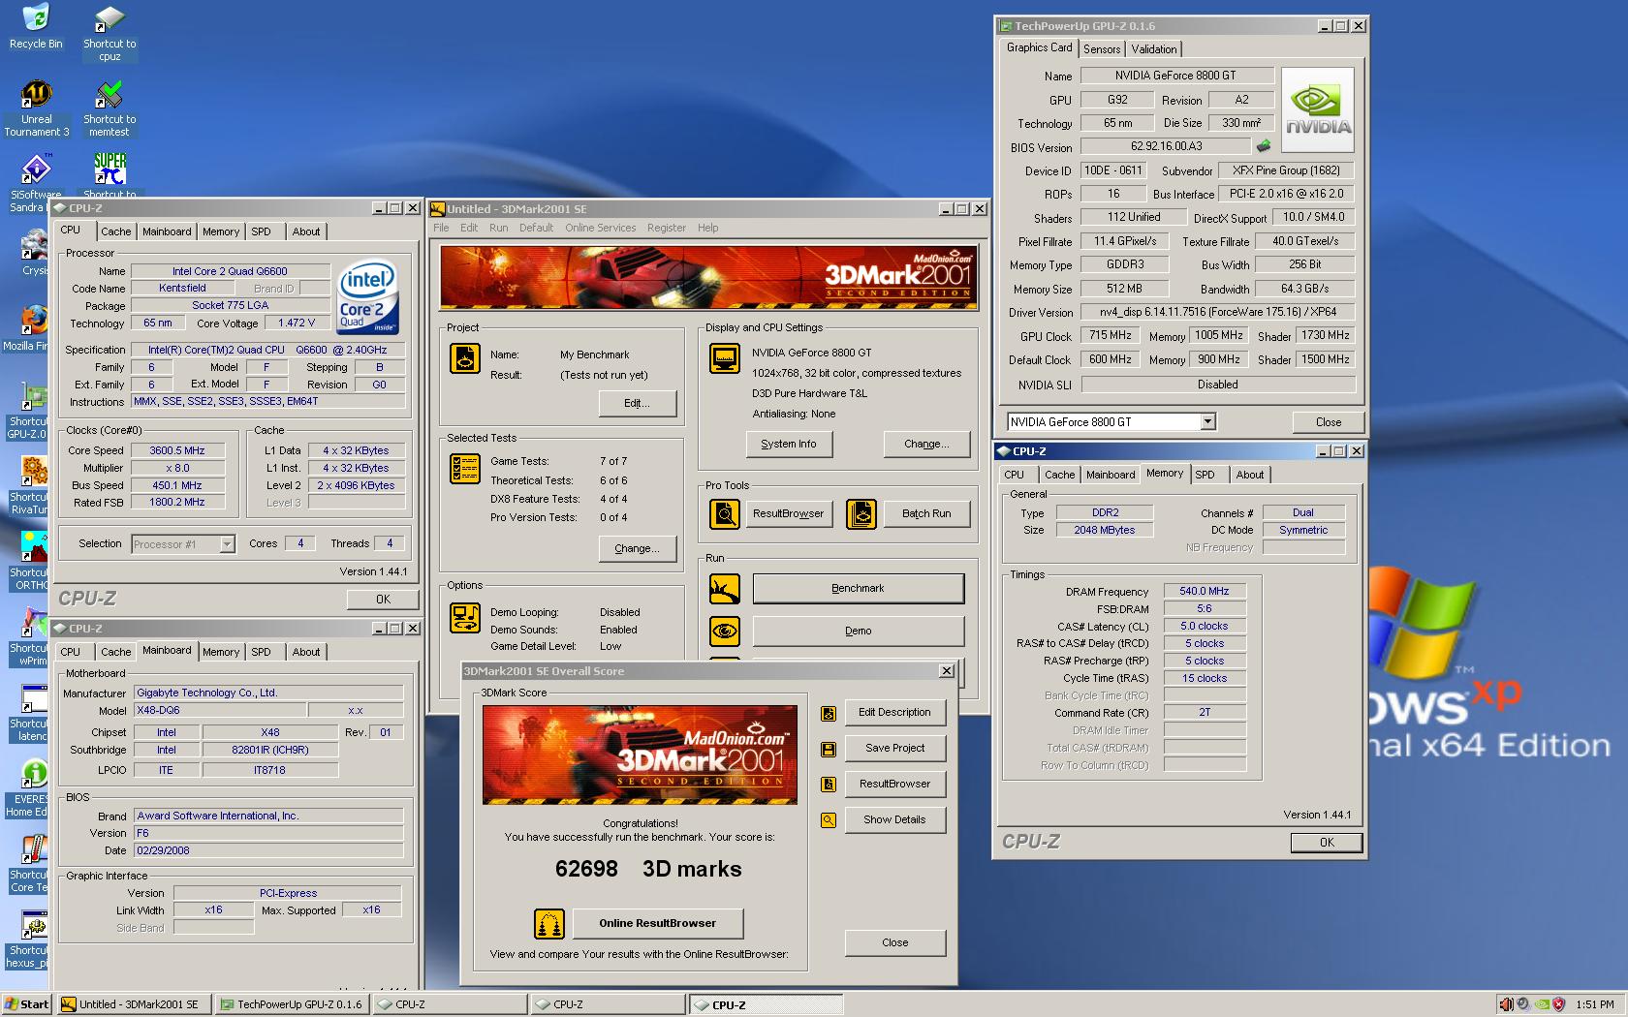Switch to the Sensors tab in GPU-Z
1628x1017 pixels.
click(x=1102, y=49)
